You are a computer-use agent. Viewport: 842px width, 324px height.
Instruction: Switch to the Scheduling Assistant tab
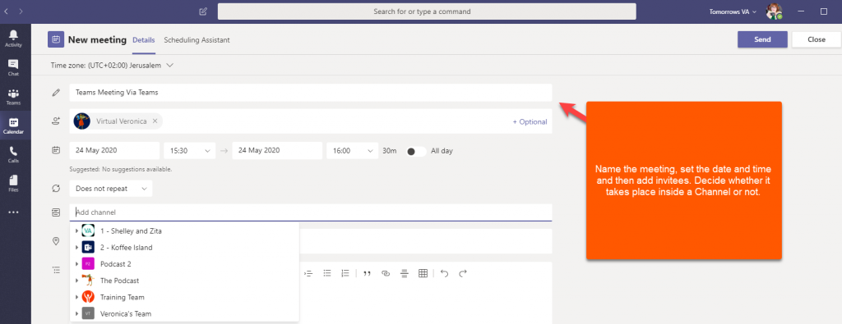tap(197, 40)
